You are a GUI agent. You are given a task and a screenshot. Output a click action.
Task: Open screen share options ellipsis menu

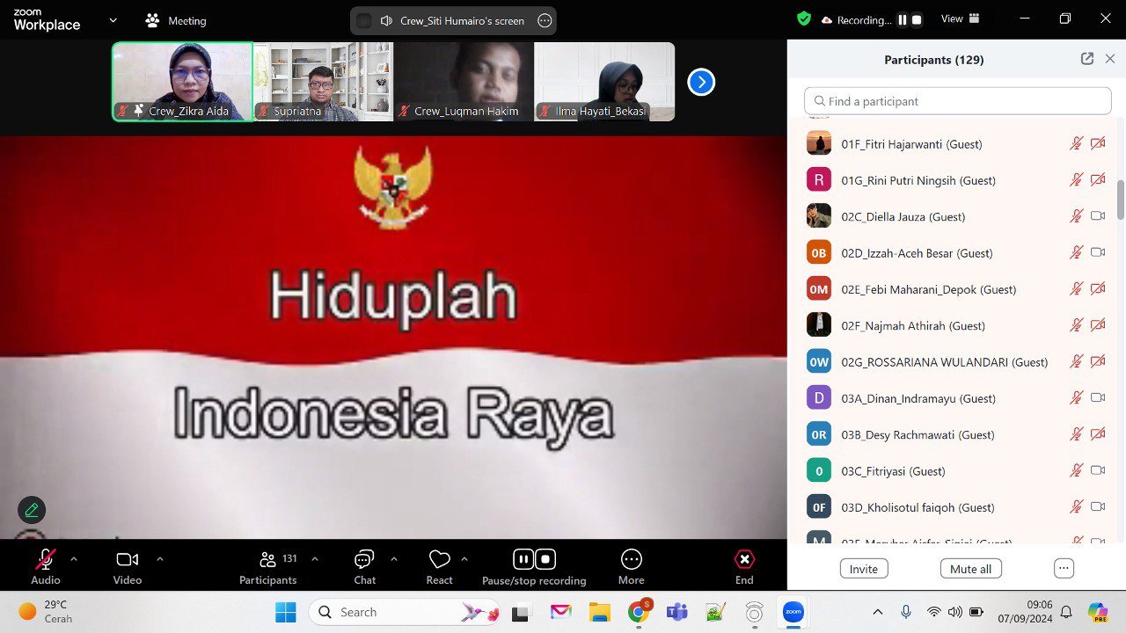tap(545, 20)
